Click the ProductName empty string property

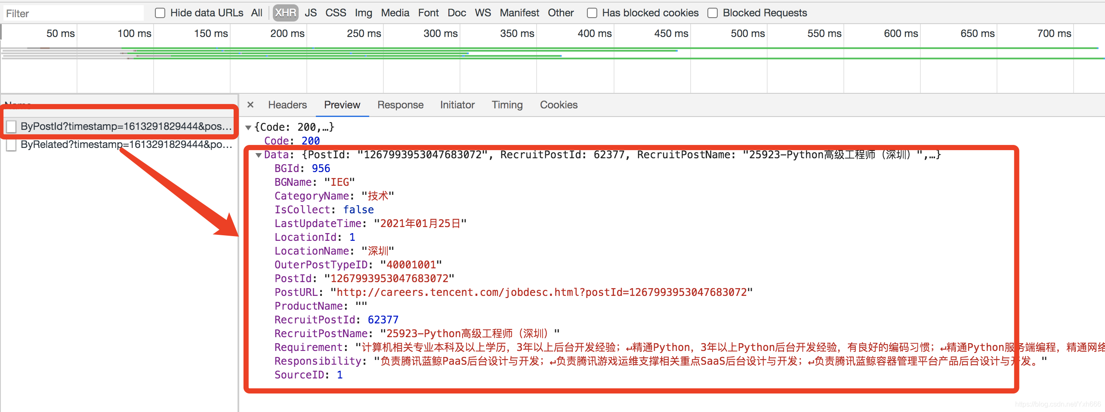click(321, 306)
